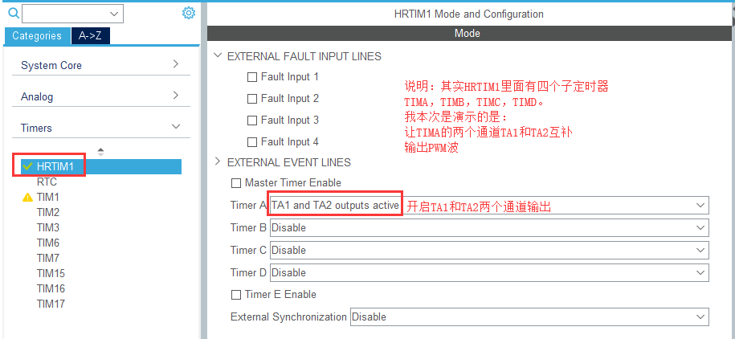Click the Mode section header bar
The height and width of the screenshot is (339, 735).
coord(468,33)
